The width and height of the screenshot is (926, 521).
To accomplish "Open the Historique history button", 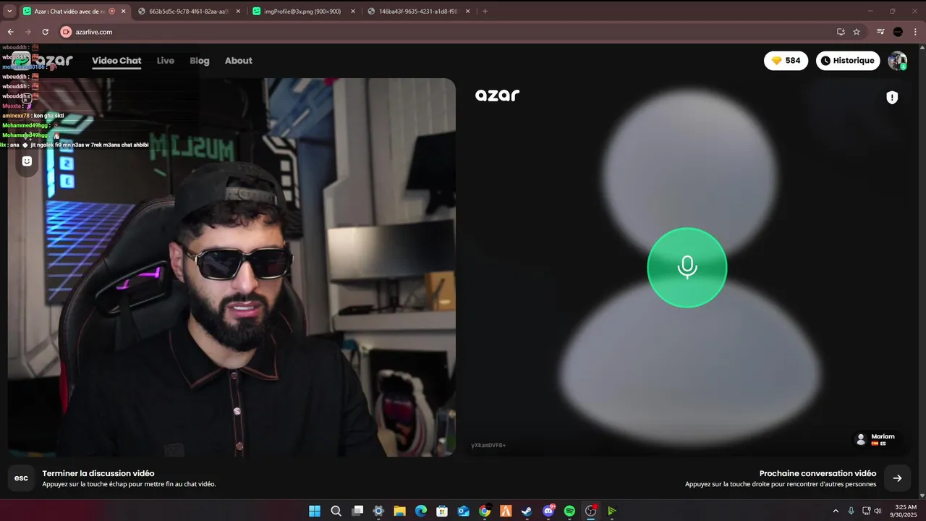I will (x=848, y=61).
